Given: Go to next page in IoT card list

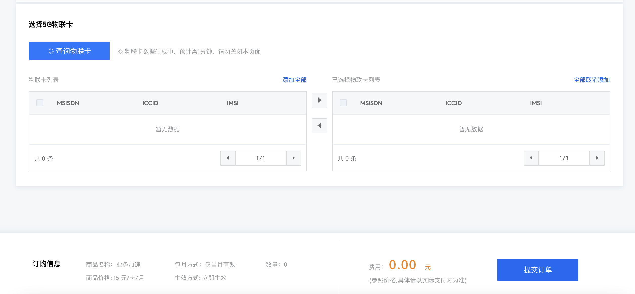Looking at the screenshot, I should coord(294,158).
